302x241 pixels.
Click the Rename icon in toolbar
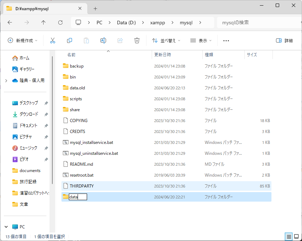103,41
